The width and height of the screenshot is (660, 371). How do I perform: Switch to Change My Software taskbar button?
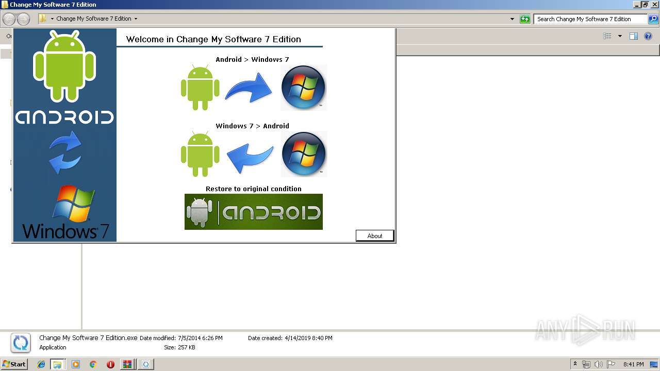(146, 364)
